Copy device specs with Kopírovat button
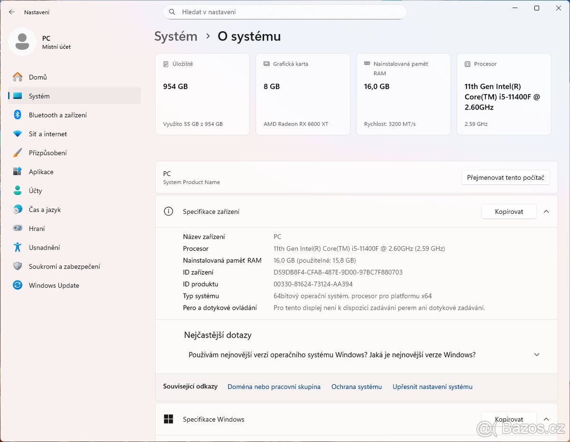570x442 pixels. click(509, 212)
